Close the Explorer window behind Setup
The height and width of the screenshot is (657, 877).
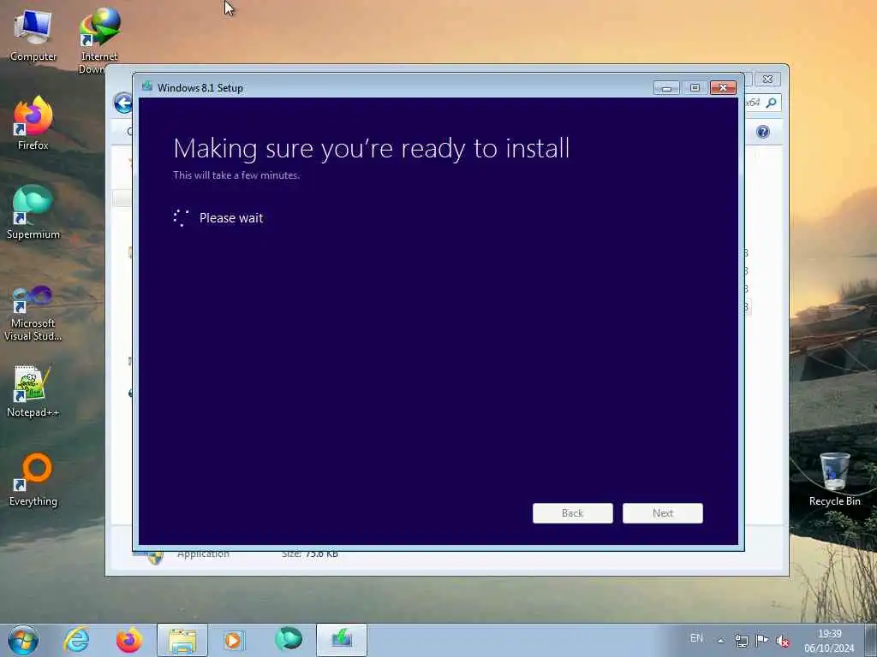[768, 80]
